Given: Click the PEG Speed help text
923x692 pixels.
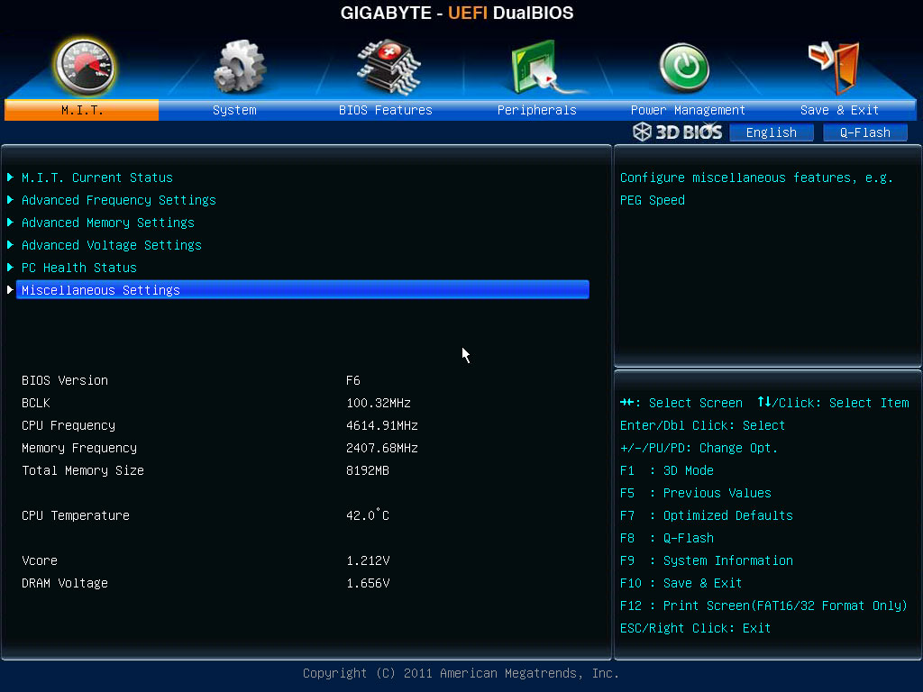Looking at the screenshot, I should (653, 200).
